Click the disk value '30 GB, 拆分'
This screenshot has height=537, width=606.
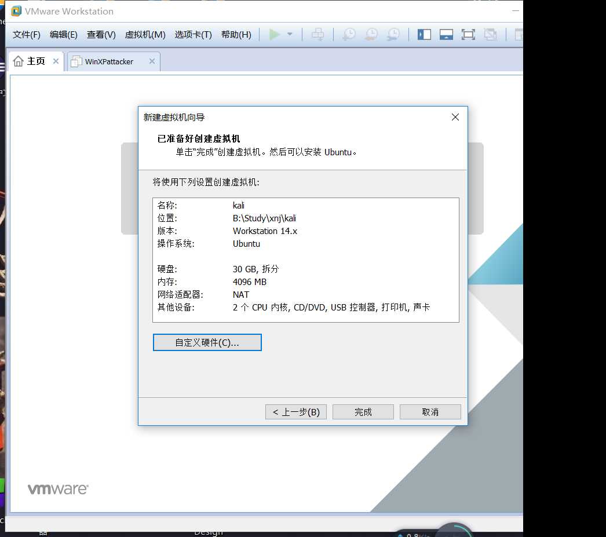pyautogui.click(x=255, y=269)
